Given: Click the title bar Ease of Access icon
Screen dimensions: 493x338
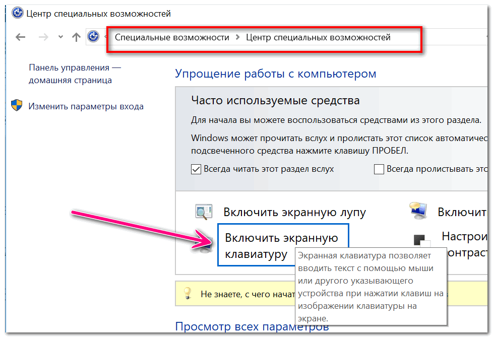Looking at the screenshot, I should tap(18, 13).
